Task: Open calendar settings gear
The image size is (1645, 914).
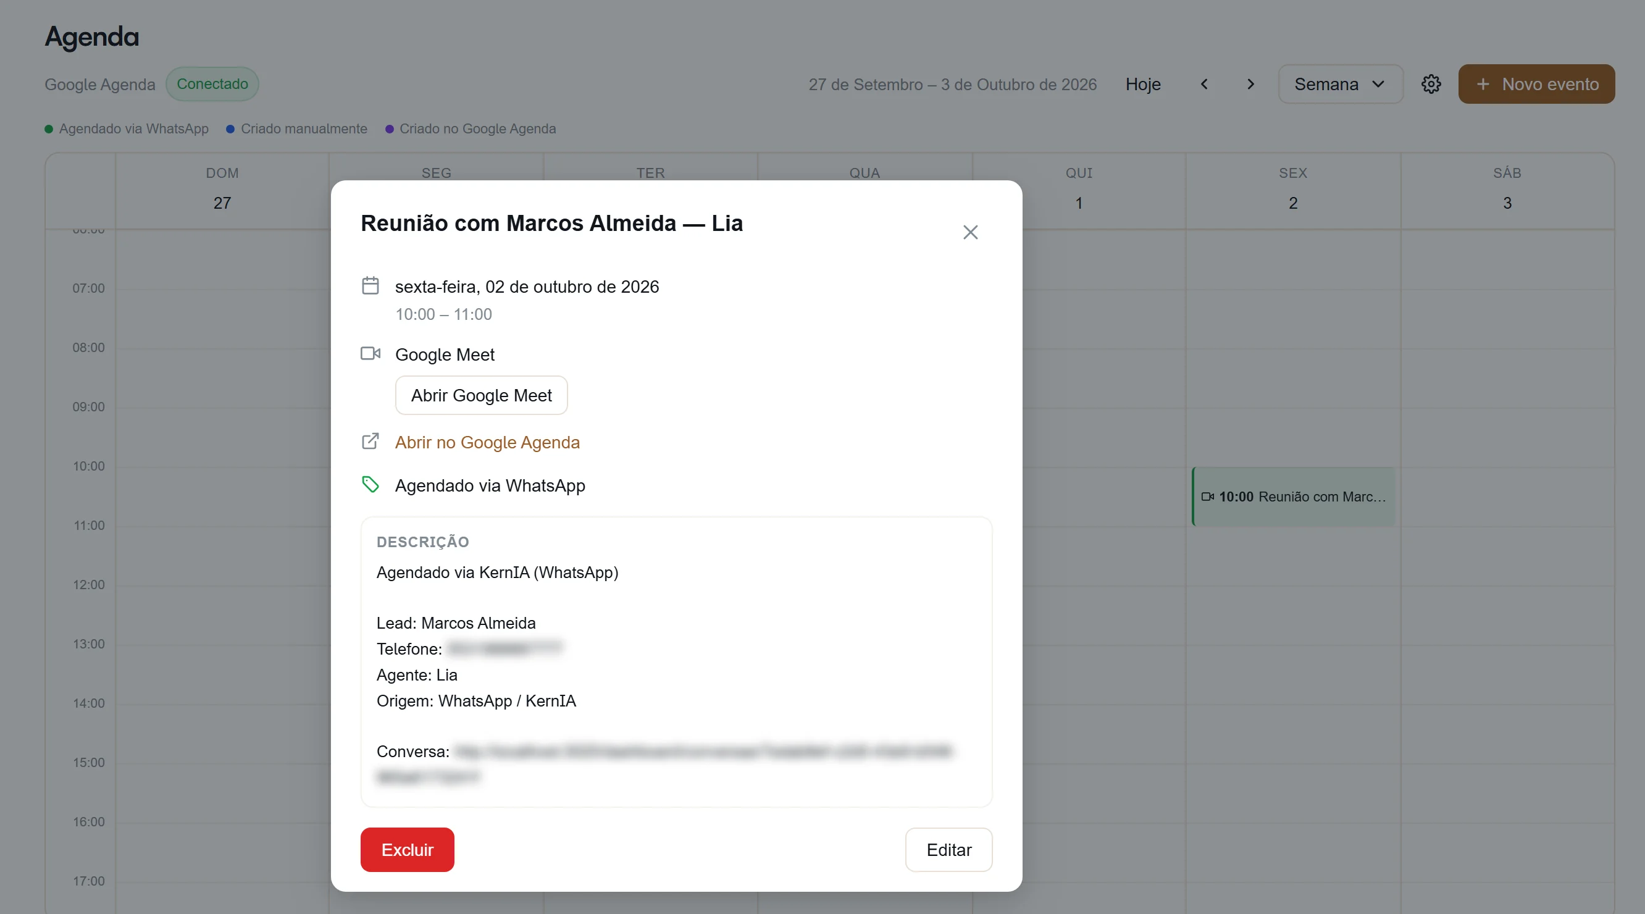Action: pos(1431,83)
